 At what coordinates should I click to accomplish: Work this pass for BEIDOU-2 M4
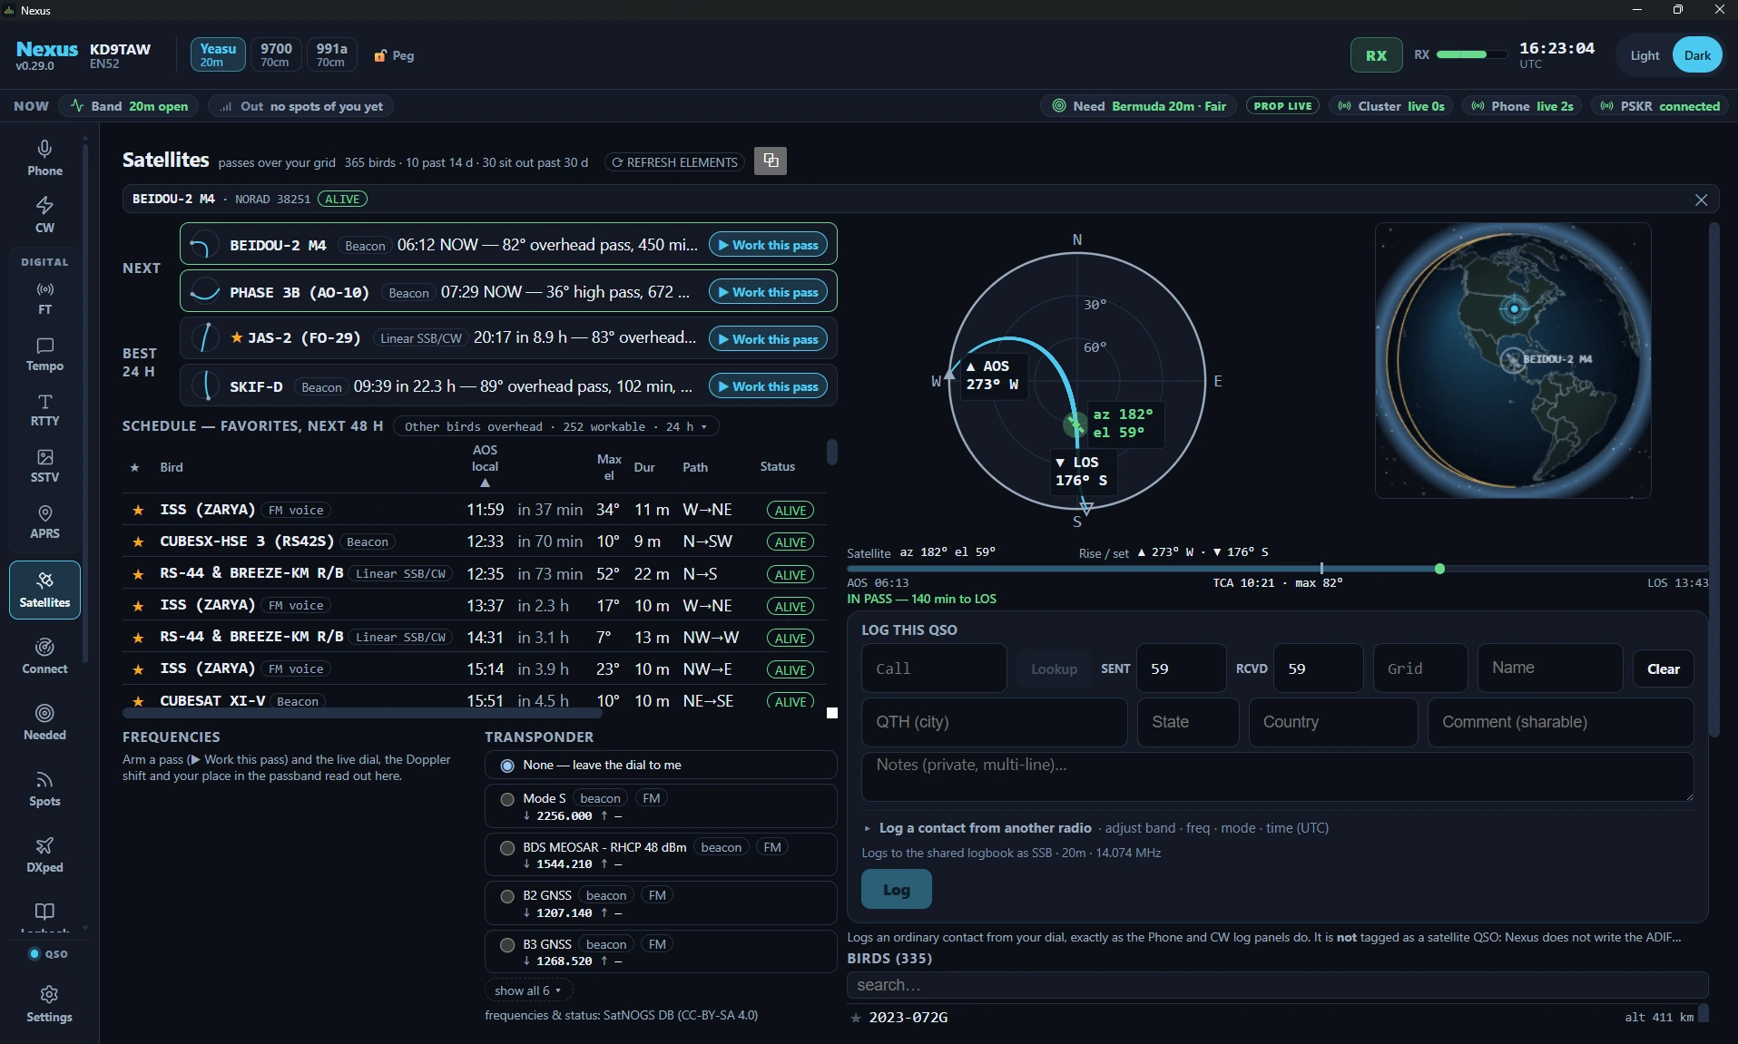tap(768, 245)
